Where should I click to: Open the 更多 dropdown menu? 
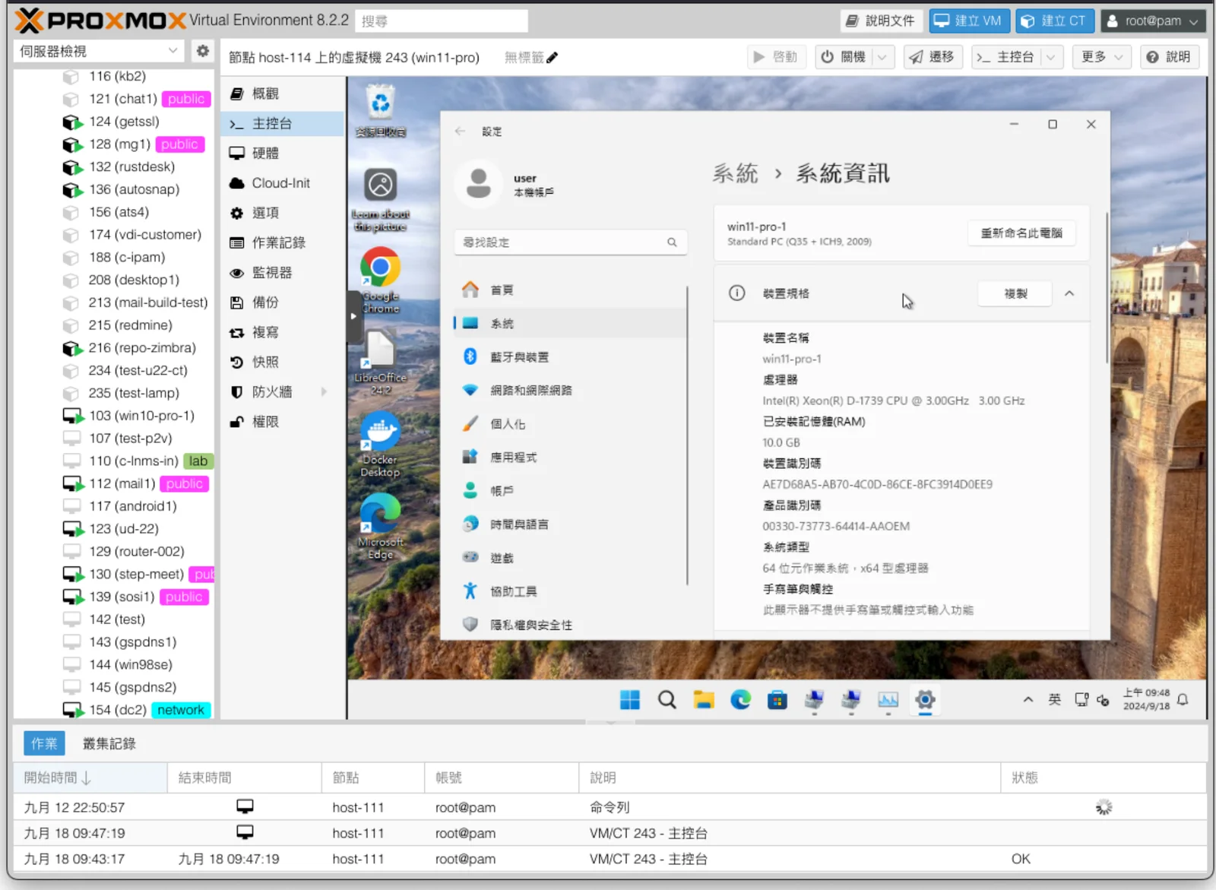click(1102, 57)
